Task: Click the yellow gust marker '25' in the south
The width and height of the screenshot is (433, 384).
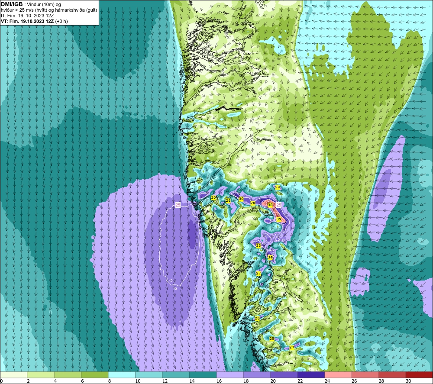Action: [x=272, y=339]
